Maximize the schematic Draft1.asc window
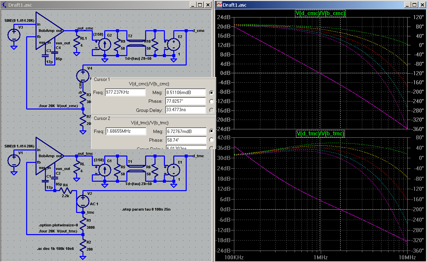Screen dimensions: 427x262 (200, 5)
